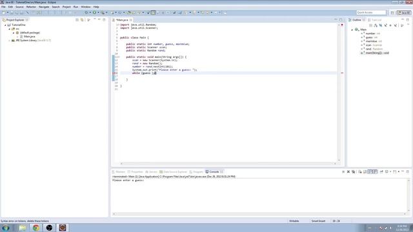The image size is (413, 232).
Task: Select the Main.java editor tab
Action: pyautogui.click(x=122, y=20)
